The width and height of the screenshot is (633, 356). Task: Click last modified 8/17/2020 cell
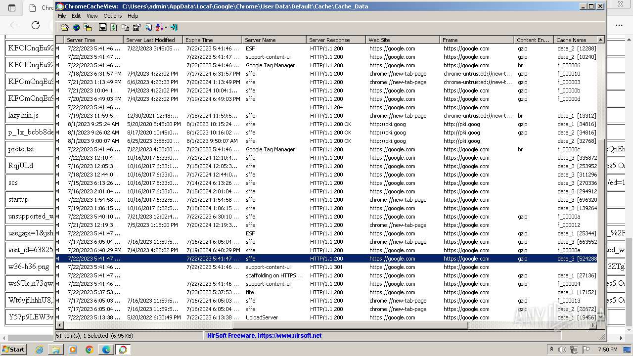tap(153, 133)
